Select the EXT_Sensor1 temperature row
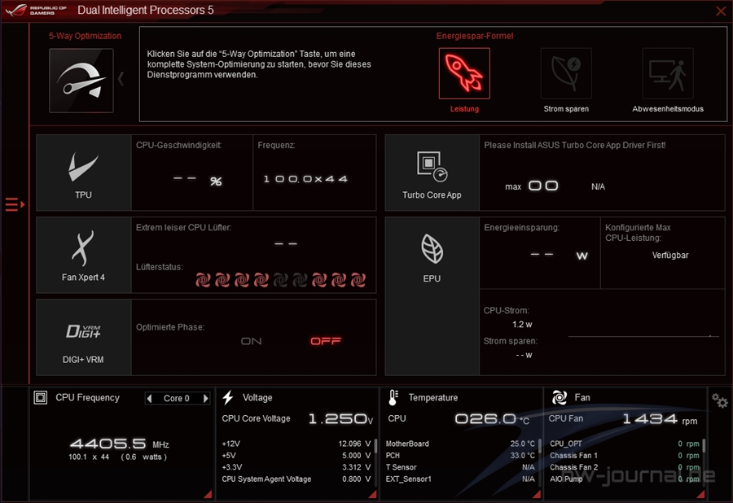Image resolution: width=733 pixels, height=503 pixels. click(x=460, y=479)
